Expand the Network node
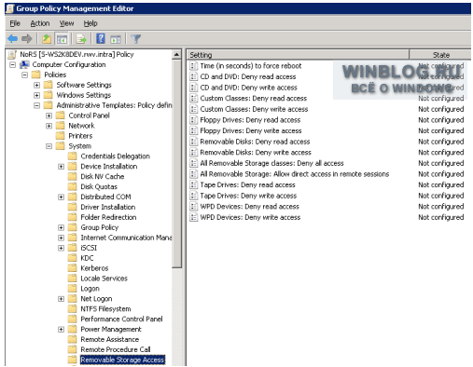 pyautogui.click(x=49, y=126)
